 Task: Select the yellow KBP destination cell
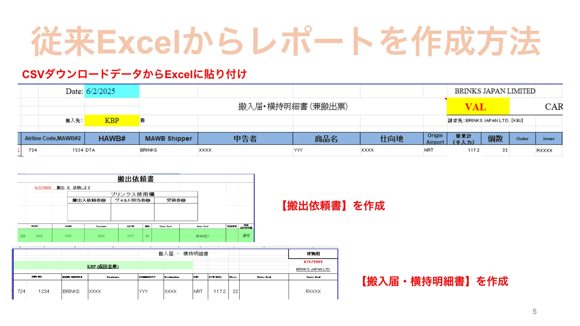(x=112, y=121)
